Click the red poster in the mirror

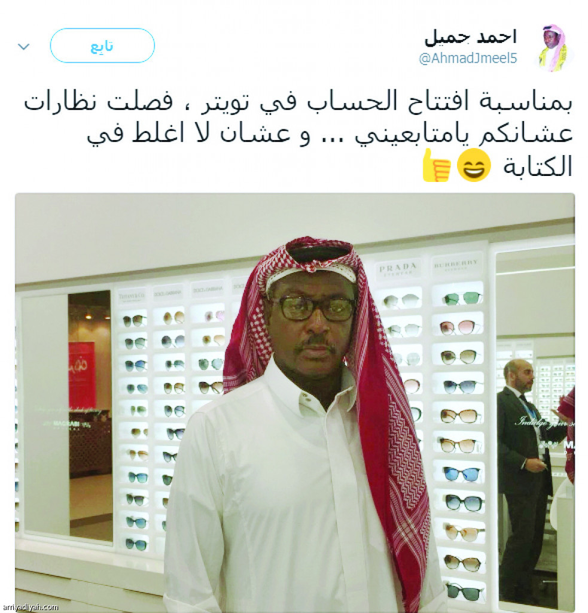pyautogui.click(x=82, y=375)
